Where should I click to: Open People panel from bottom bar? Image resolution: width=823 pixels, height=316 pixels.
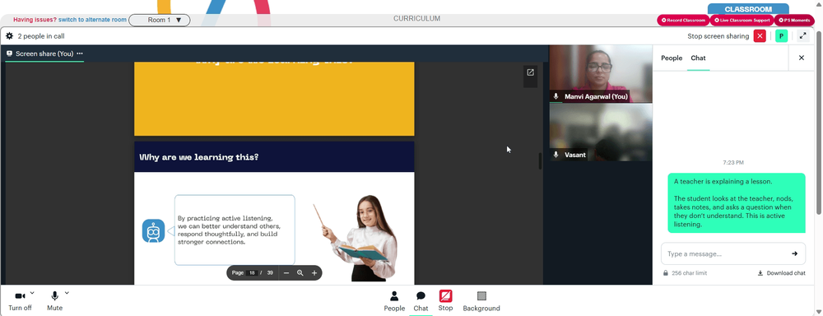click(394, 301)
